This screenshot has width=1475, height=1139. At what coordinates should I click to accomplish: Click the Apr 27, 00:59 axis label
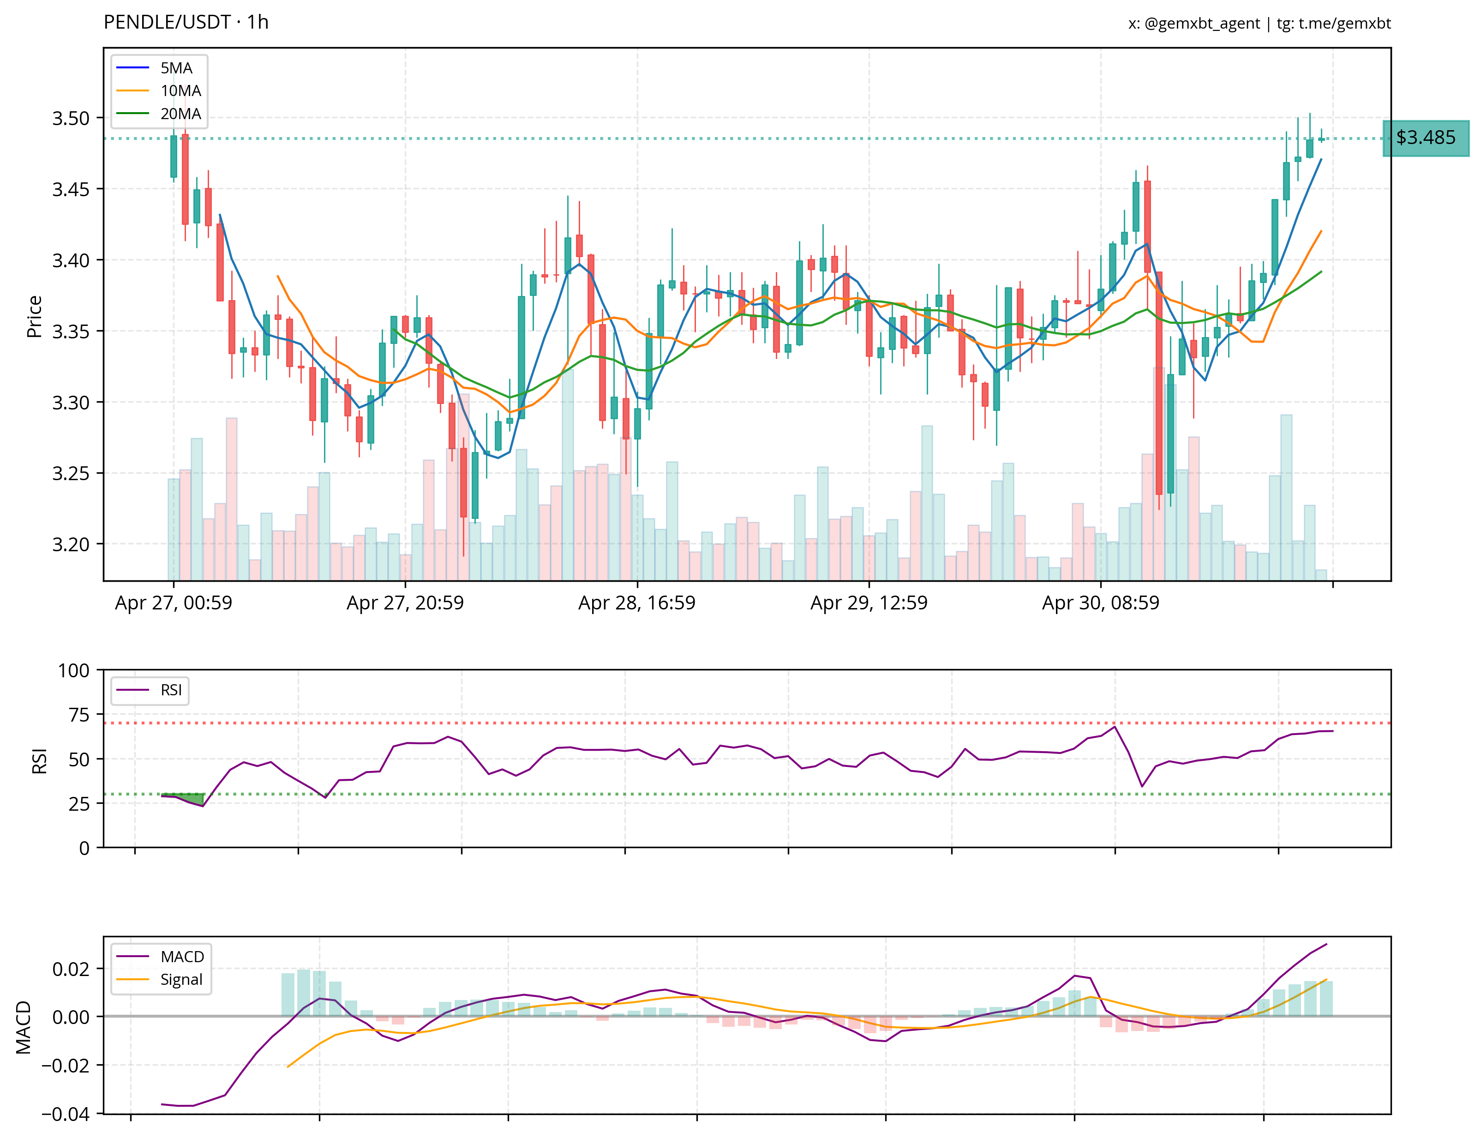coord(174,603)
